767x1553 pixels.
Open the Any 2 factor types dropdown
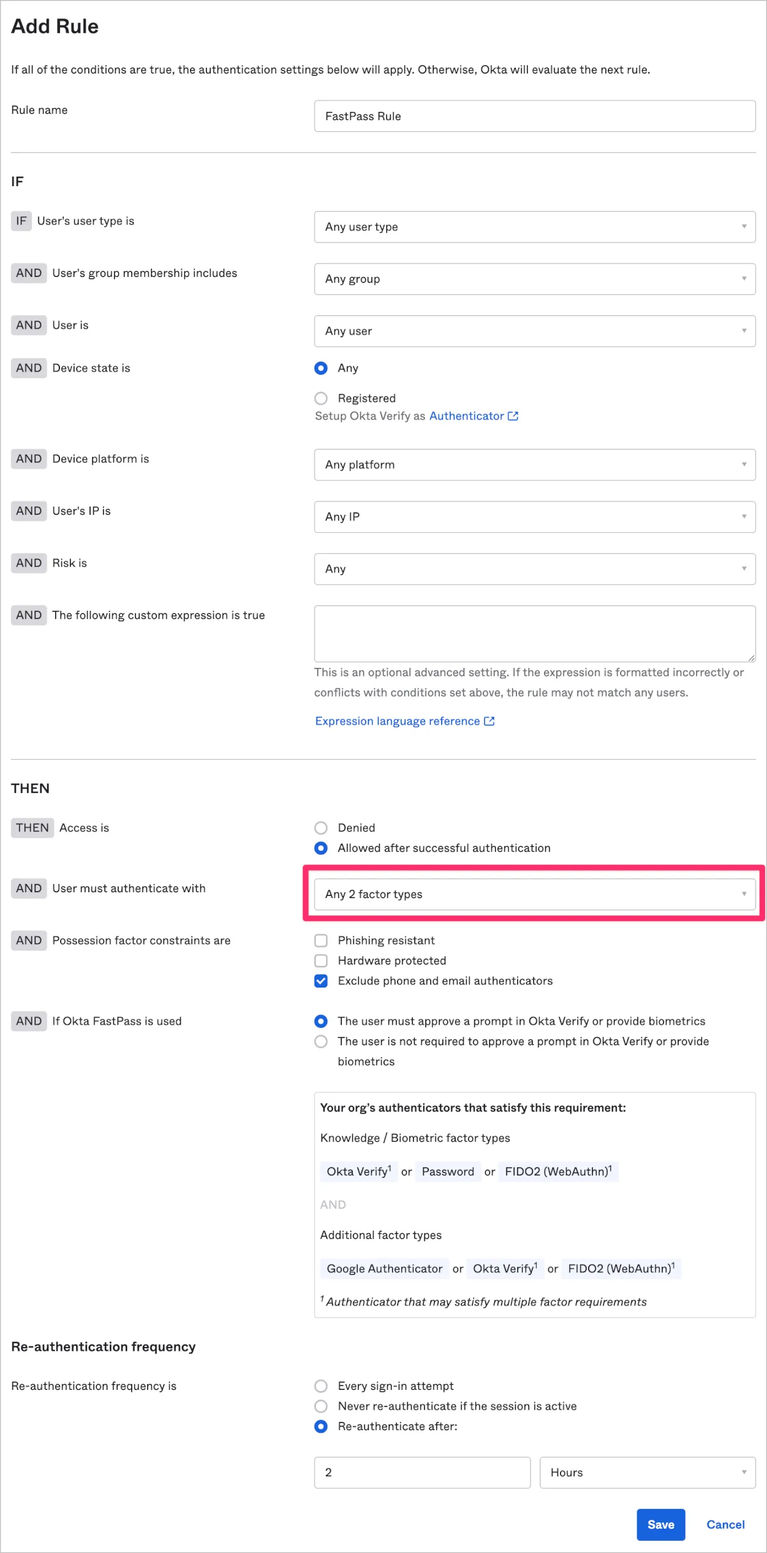point(534,894)
